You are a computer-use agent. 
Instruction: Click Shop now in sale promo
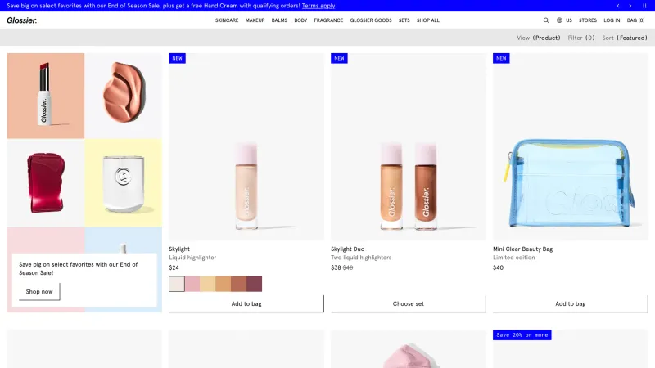click(x=39, y=291)
